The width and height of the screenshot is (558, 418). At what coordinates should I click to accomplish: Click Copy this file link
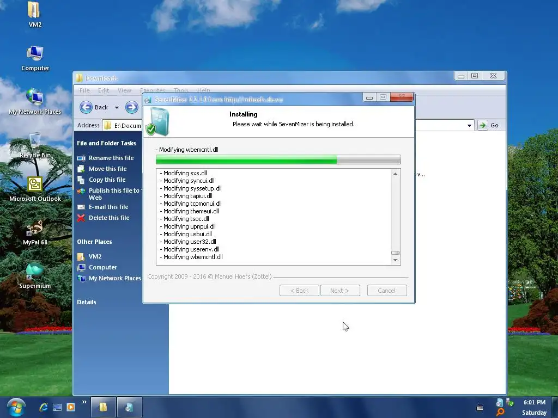(x=107, y=180)
